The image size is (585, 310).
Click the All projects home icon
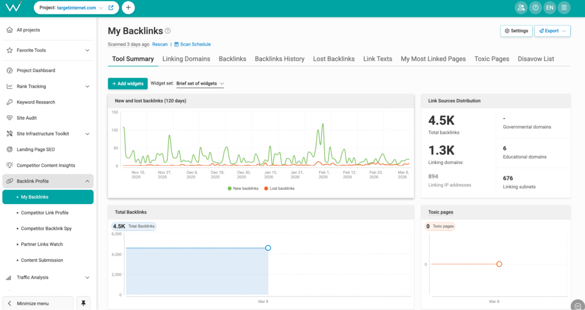click(x=10, y=30)
